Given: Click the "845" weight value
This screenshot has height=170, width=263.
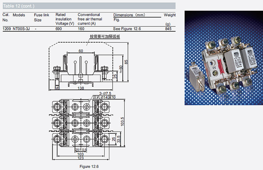Looking at the screenshot, I should point(168,29).
